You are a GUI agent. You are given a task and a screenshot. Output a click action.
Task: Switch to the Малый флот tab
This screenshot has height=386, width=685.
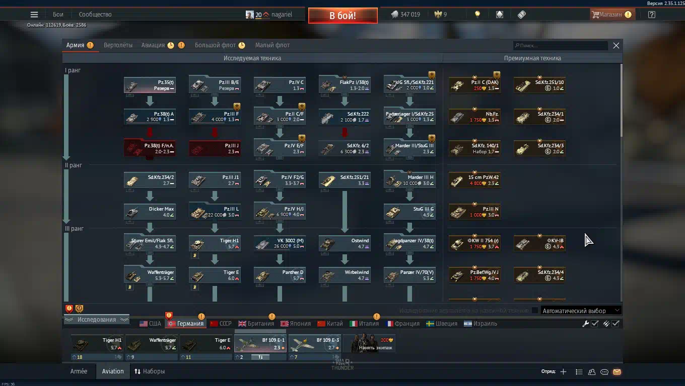(272, 45)
